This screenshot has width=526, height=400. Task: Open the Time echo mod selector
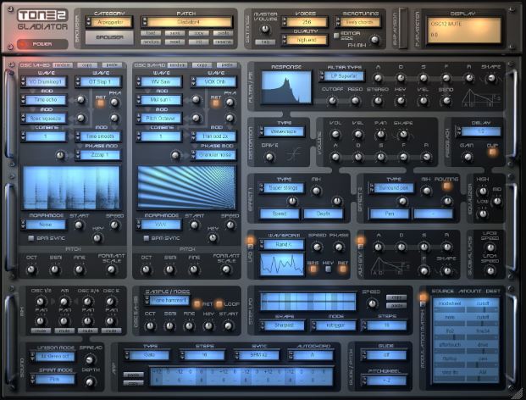tap(44, 100)
